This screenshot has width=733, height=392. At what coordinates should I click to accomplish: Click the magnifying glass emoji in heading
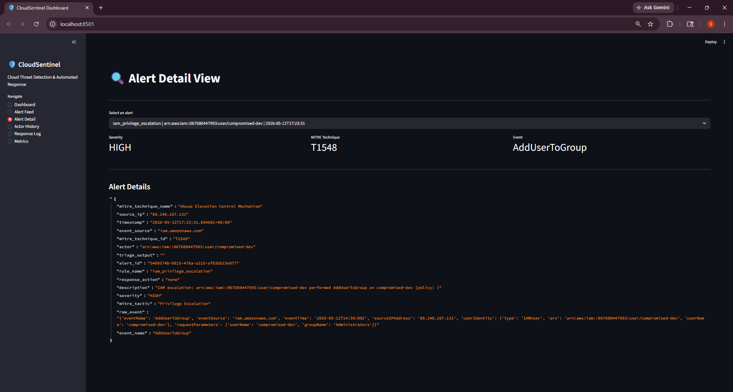point(117,78)
